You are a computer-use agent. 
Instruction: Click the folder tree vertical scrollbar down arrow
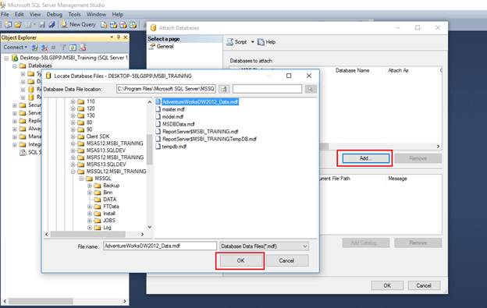coord(149,227)
